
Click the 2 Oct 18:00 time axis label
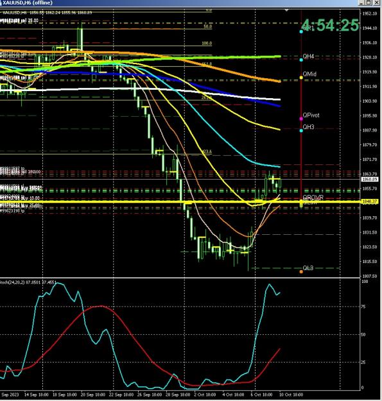(x=205, y=395)
